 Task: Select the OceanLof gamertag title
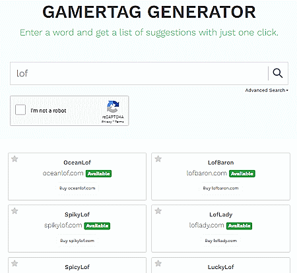(77, 163)
